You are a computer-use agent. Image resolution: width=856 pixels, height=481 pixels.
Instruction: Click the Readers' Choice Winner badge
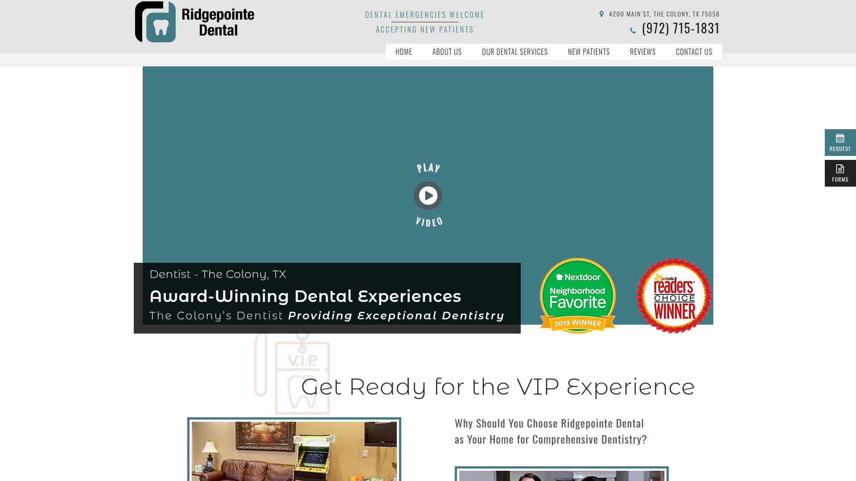click(x=674, y=295)
